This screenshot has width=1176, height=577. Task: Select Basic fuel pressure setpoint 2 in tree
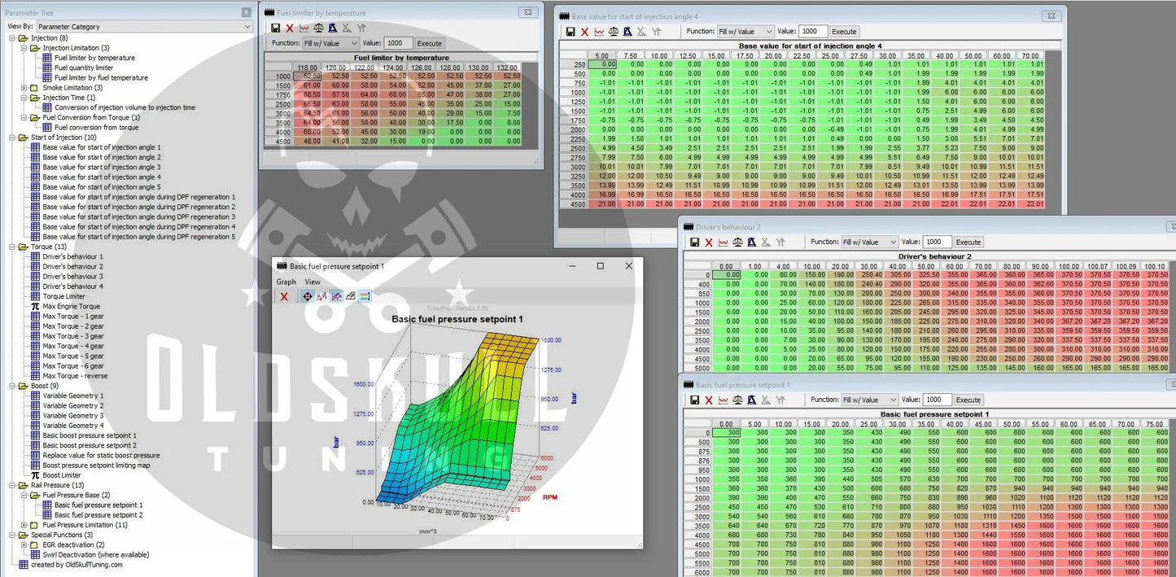click(x=98, y=515)
